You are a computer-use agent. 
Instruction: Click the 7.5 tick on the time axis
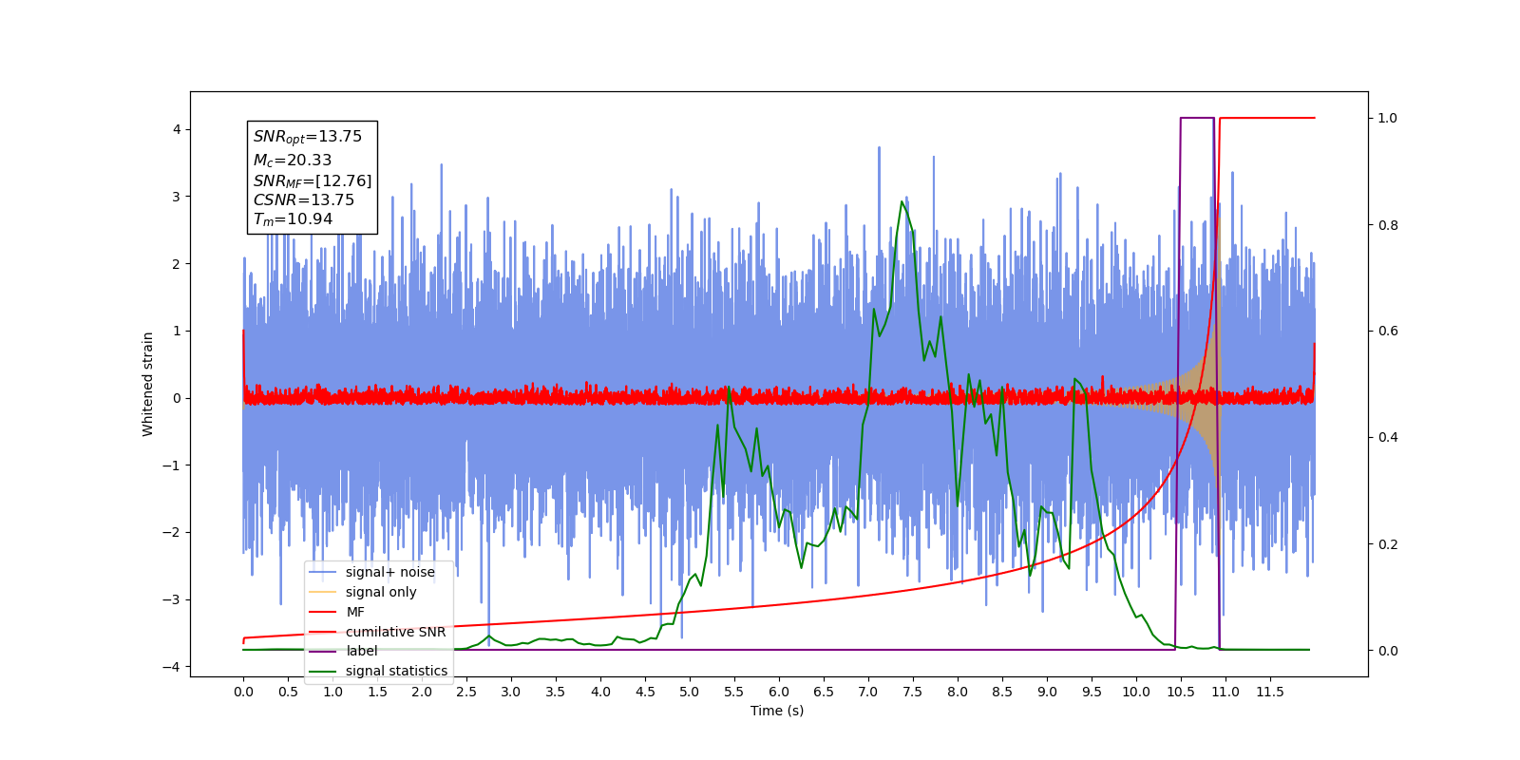point(913,692)
